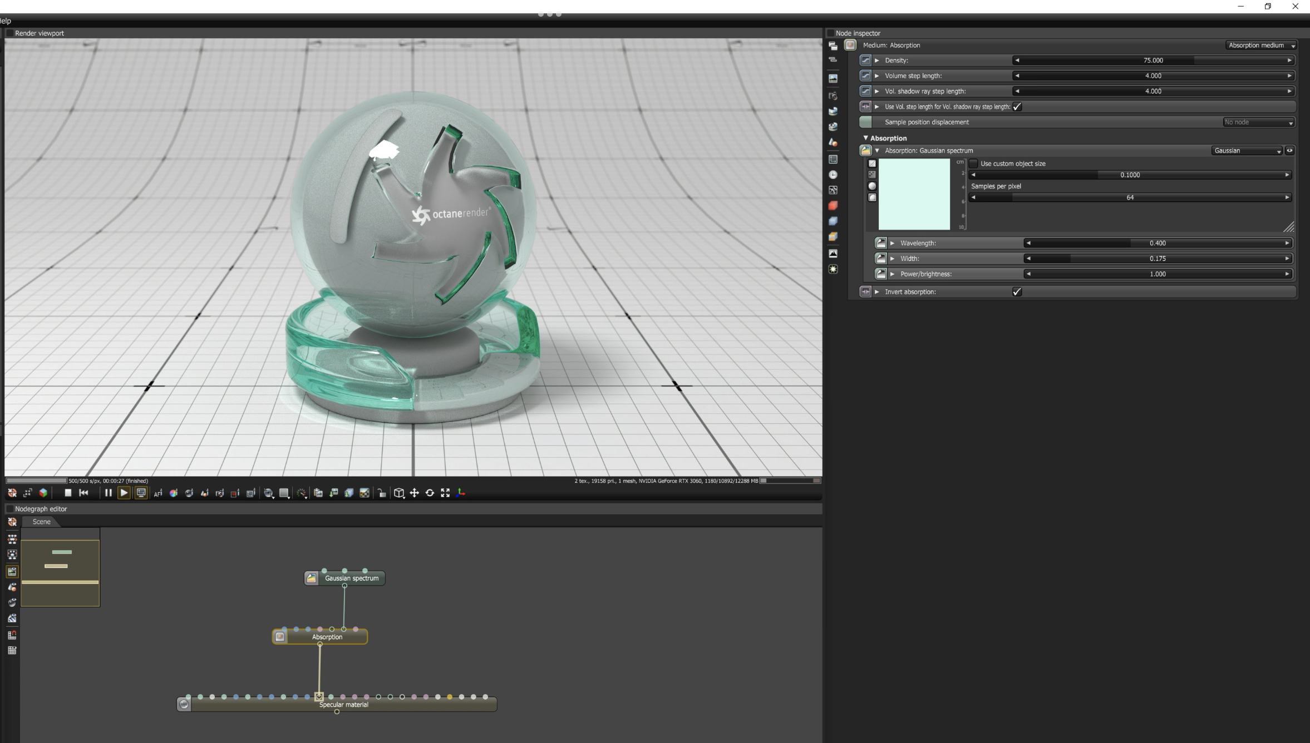Click the move gizmo arrows icon
The height and width of the screenshot is (743, 1310).
point(414,493)
